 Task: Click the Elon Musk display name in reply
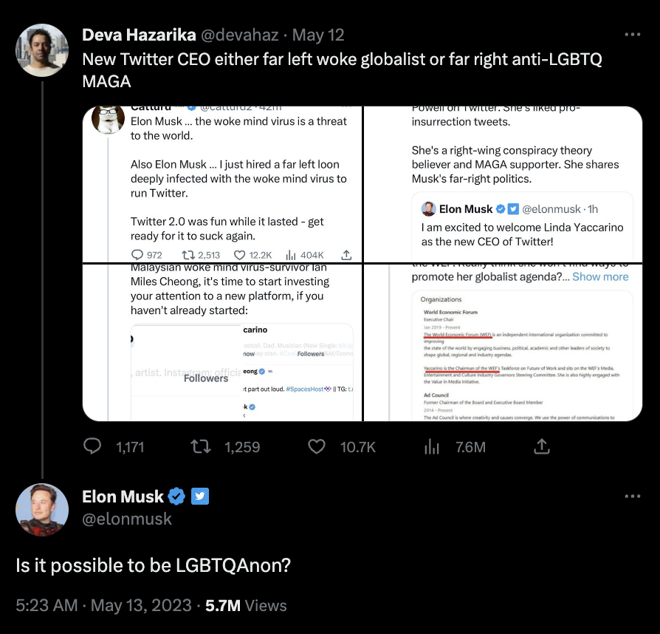(123, 497)
